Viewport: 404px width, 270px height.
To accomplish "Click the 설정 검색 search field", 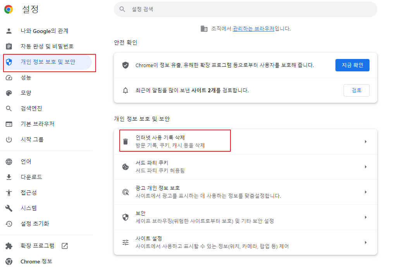I will point(246,9).
